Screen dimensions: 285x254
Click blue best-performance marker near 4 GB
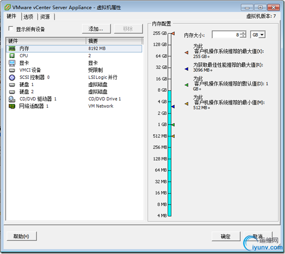173,107
